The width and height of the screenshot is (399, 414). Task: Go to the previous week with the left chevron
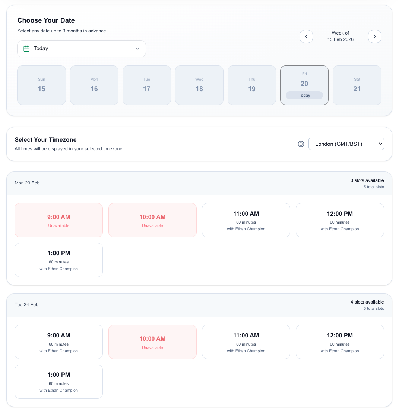pyautogui.click(x=306, y=36)
